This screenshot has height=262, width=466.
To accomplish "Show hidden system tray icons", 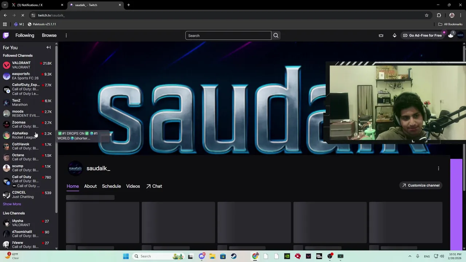I will point(410,256).
